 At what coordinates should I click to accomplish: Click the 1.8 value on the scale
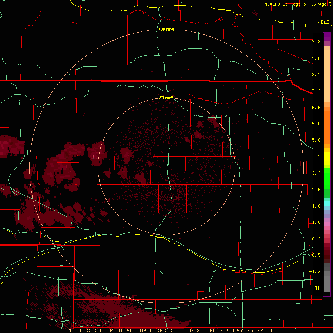coord(316,206)
